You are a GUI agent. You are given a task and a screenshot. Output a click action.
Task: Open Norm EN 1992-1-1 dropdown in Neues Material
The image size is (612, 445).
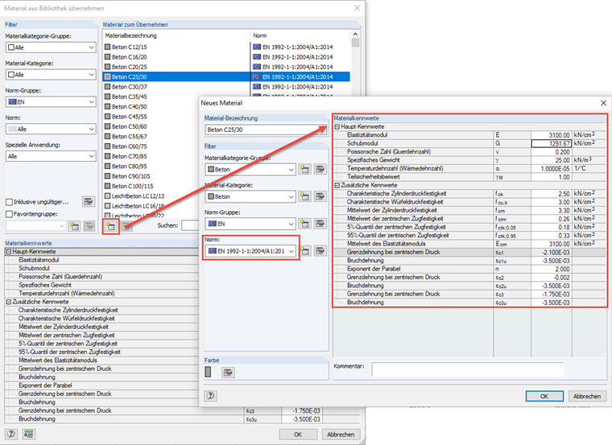tap(250, 251)
